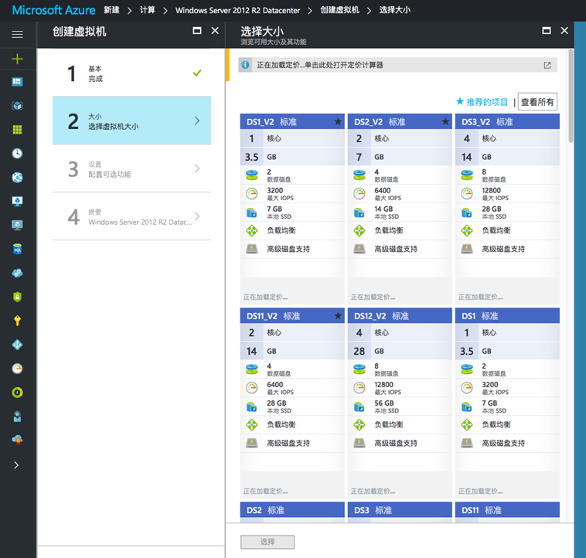Open step 2 大小 选择虚拟机大小

click(131, 121)
